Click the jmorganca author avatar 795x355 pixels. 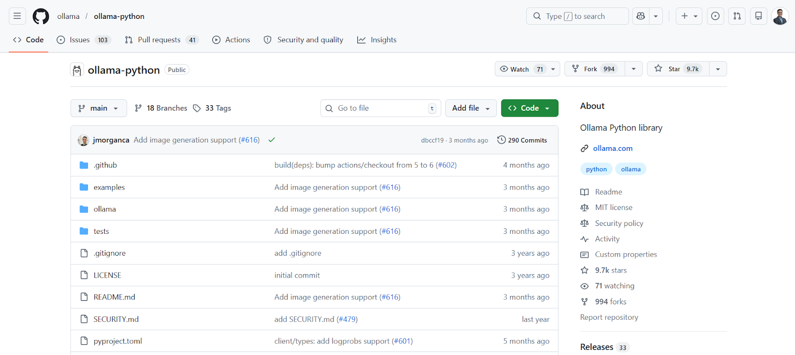tap(83, 141)
